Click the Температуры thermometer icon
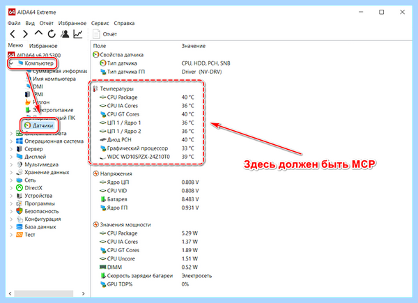 95,88
